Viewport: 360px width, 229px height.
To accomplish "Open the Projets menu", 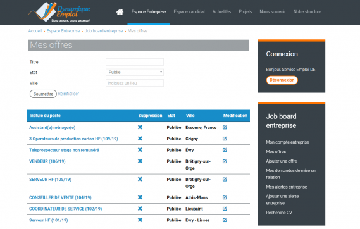I will (x=245, y=11).
